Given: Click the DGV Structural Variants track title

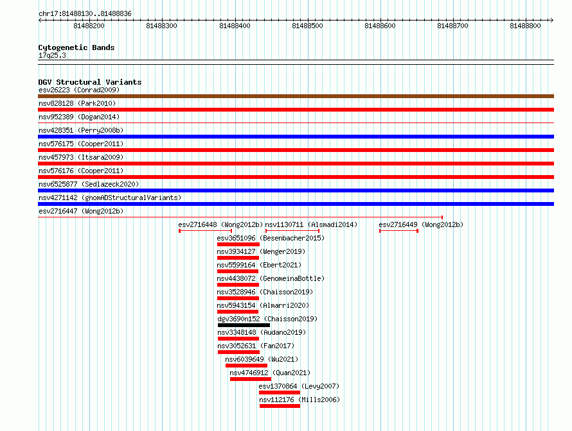Looking at the screenshot, I should [90, 82].
